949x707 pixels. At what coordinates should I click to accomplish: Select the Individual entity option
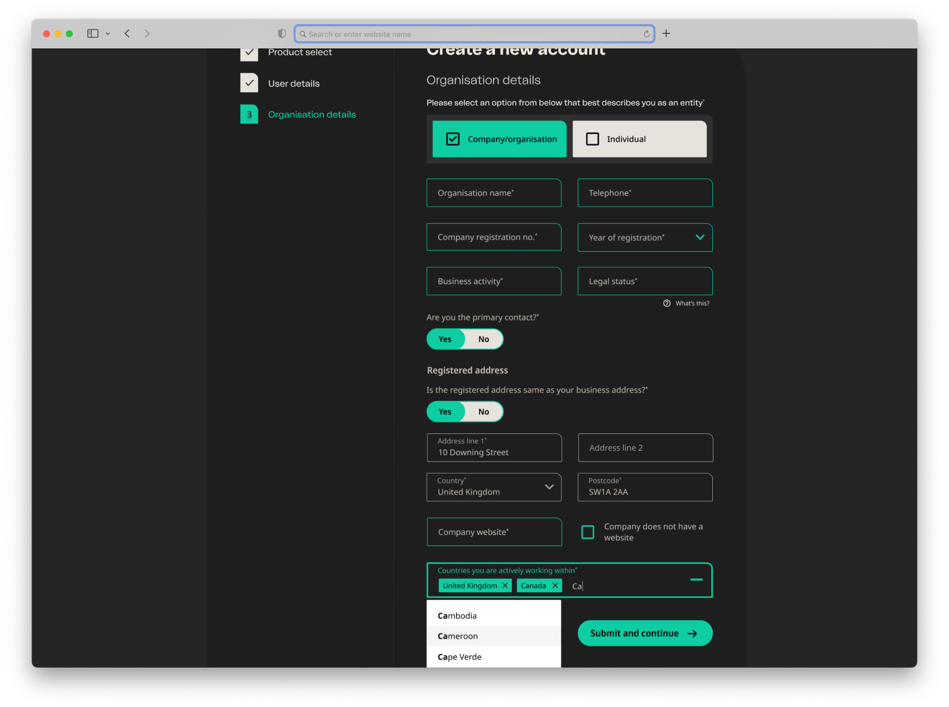[639, 139]
